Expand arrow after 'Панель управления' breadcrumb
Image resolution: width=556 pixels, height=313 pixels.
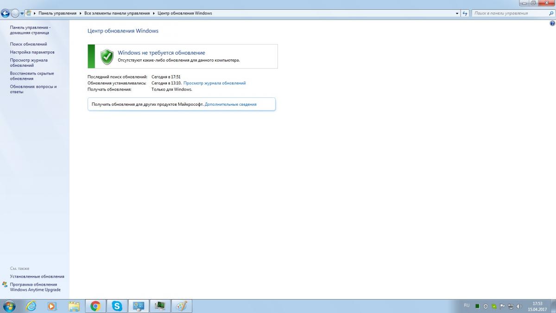(x=81, y=13)
